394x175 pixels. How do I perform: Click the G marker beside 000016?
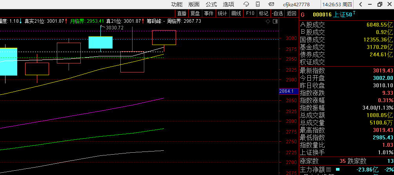click(x=303, y=15)
